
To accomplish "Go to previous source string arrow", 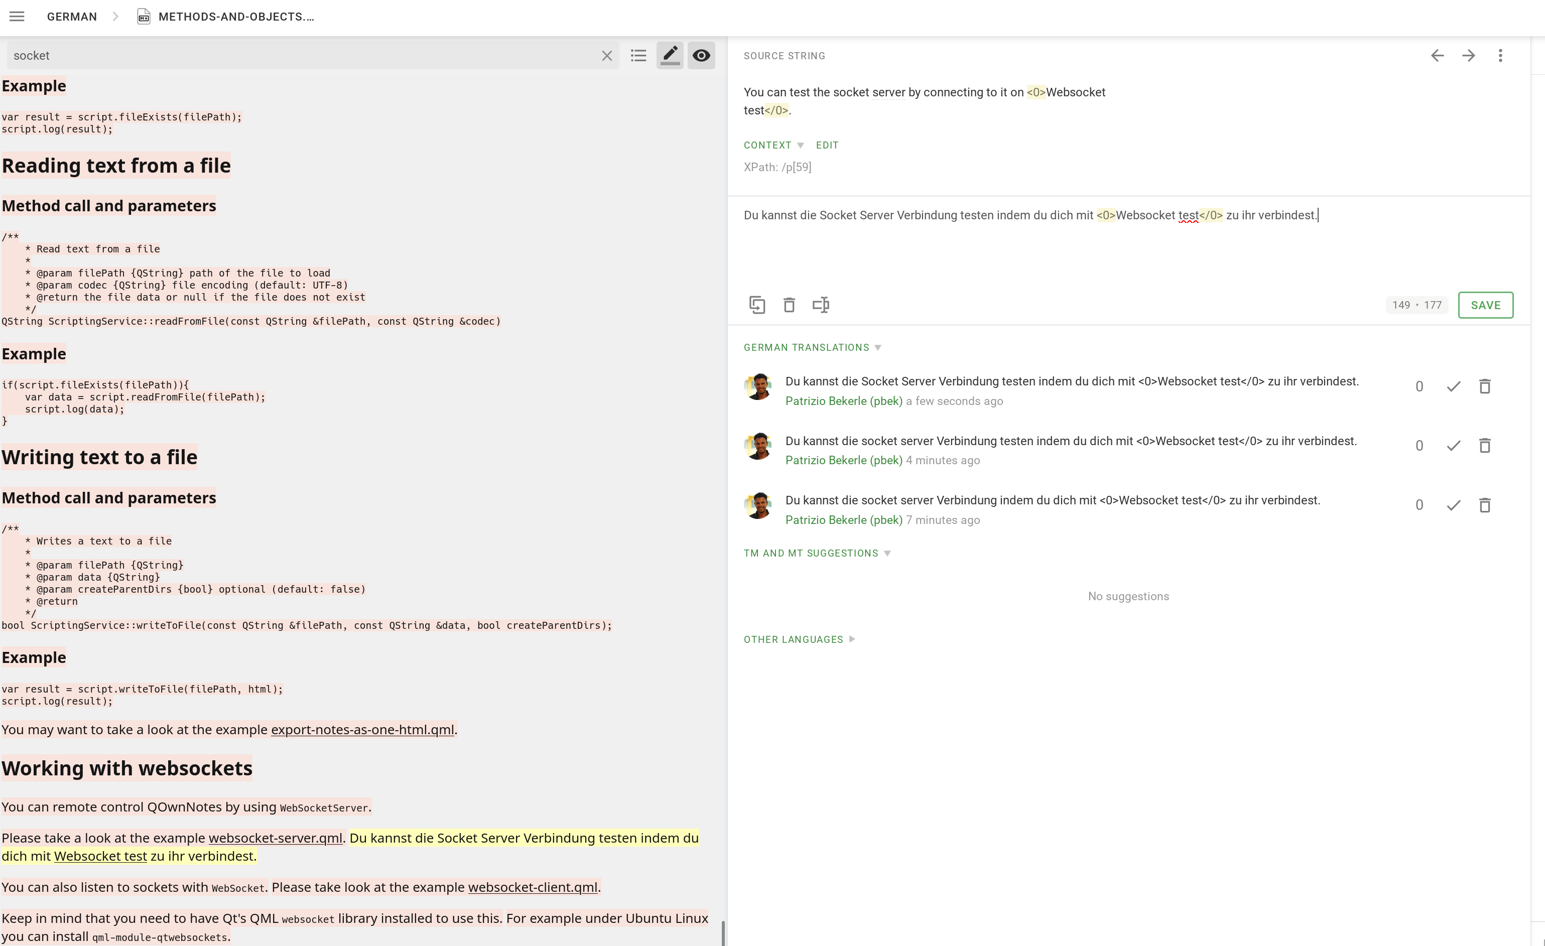I will pos(1437,56).
